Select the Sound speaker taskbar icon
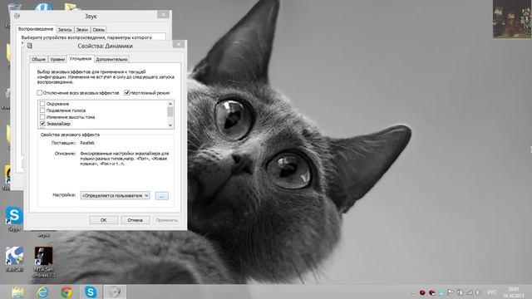Image resolution: width=532 pixels, height=299 pixels. click(115, 292)
